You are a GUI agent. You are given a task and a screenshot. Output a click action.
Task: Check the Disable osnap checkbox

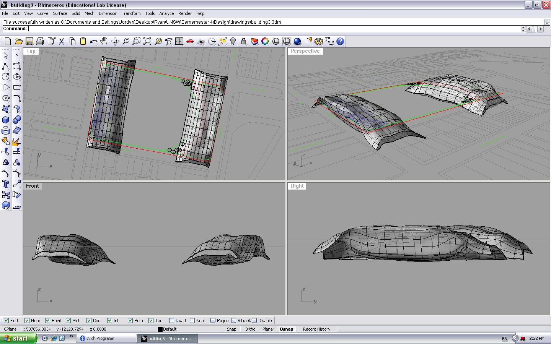point(254,321)
